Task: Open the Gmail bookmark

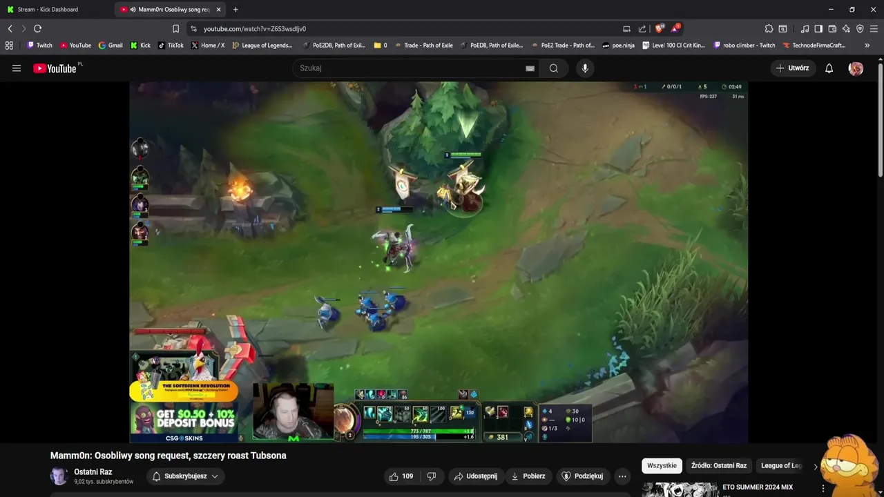Action: (x=110, y=45)
